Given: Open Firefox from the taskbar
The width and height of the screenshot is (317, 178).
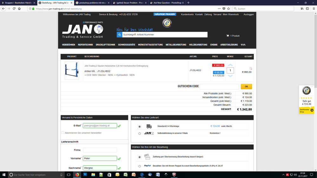Looking at the screenshot, I should [x=77, y=175].
